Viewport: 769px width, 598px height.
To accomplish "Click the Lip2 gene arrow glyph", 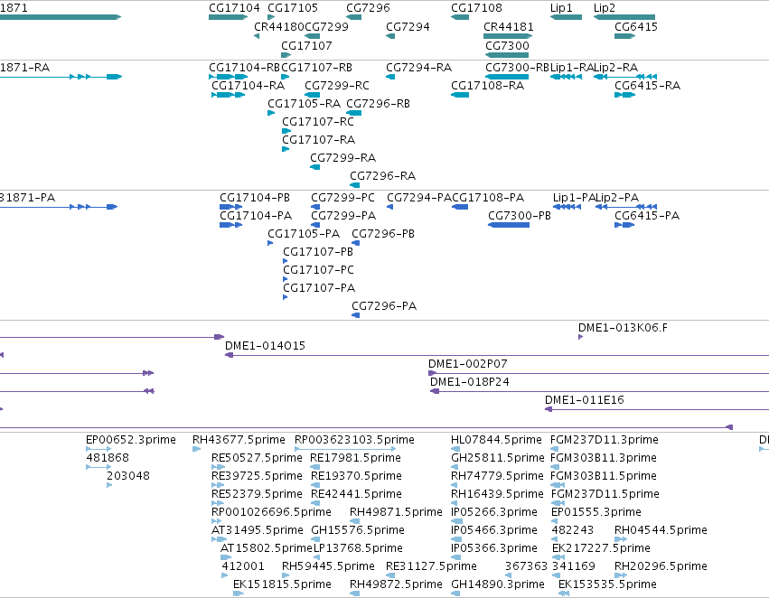I will [x=624, y=17].
